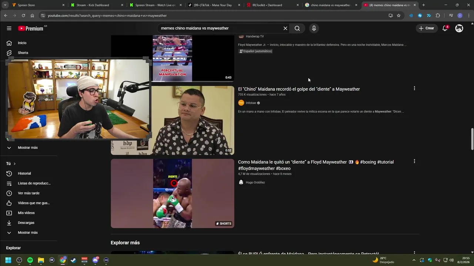Run search with the magnifier button

click(x=297, y=28)
